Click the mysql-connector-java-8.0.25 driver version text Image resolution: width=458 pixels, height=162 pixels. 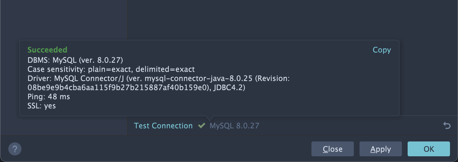[199, 78]
